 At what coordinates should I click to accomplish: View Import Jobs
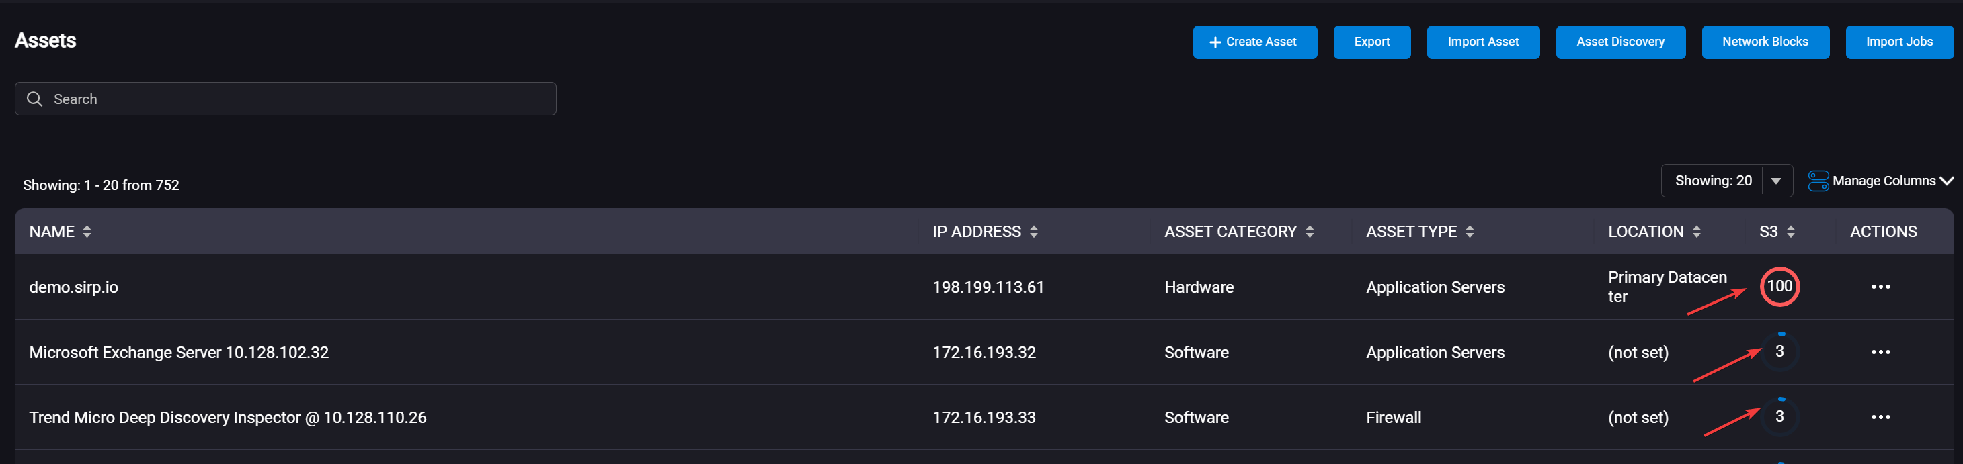click(x=1898, y=42)
